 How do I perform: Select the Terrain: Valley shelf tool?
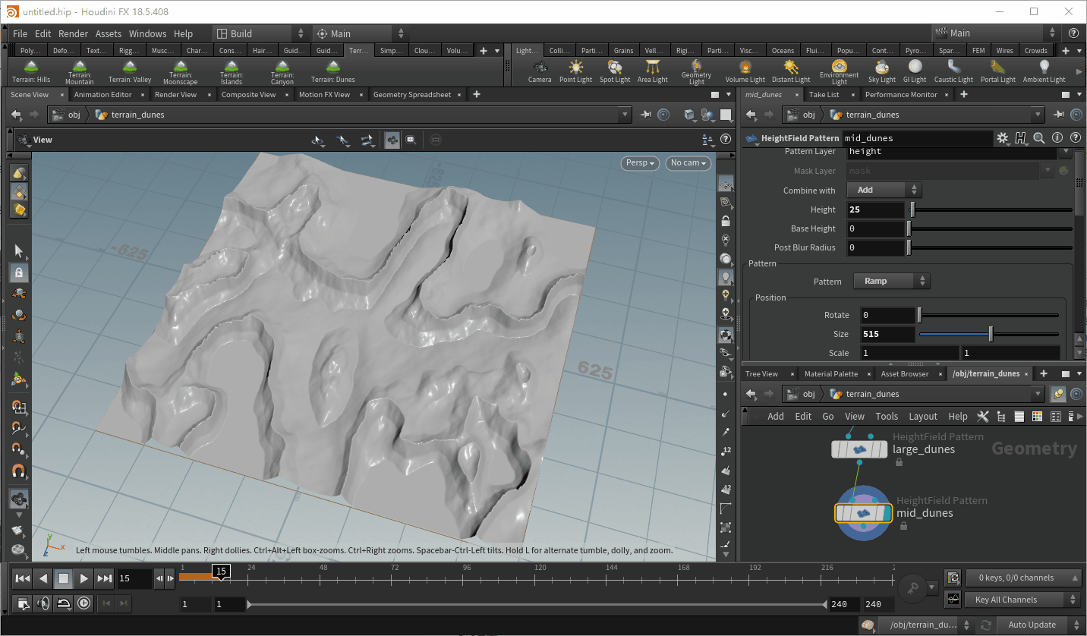[x=130, y=72]
